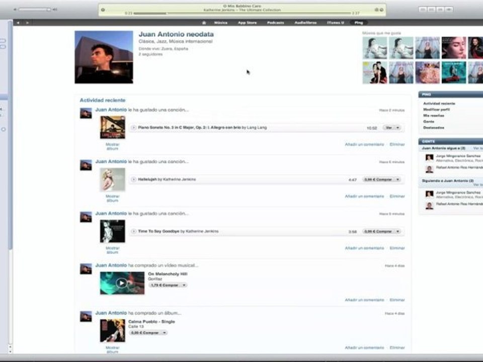Buy Time To Say Goodbye for 0,99 €

378,231
